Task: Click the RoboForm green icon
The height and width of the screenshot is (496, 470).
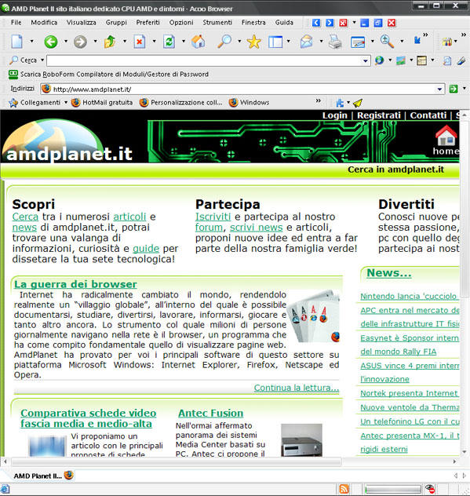Action: pyautogui.click(x=13, y=75)
